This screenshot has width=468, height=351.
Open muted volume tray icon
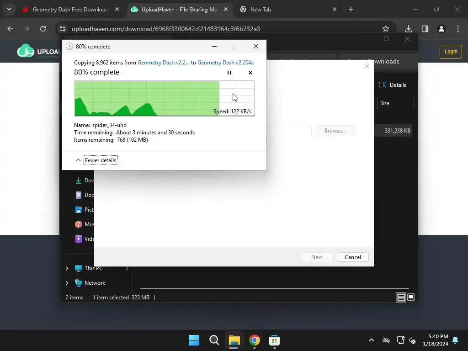412,340
